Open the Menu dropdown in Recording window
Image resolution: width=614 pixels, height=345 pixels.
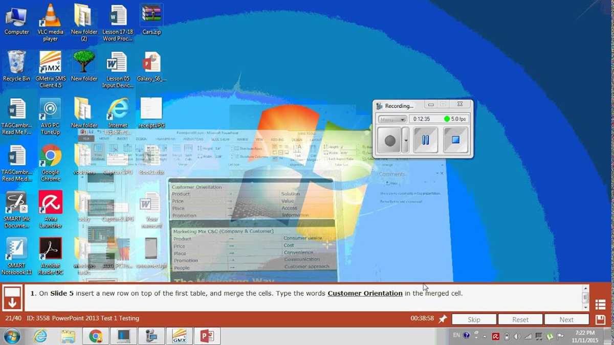(392, 119)
